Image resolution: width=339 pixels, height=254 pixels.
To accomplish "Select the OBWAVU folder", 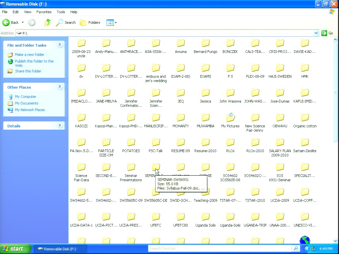I will pyautogui.click(x=280, y=121).
